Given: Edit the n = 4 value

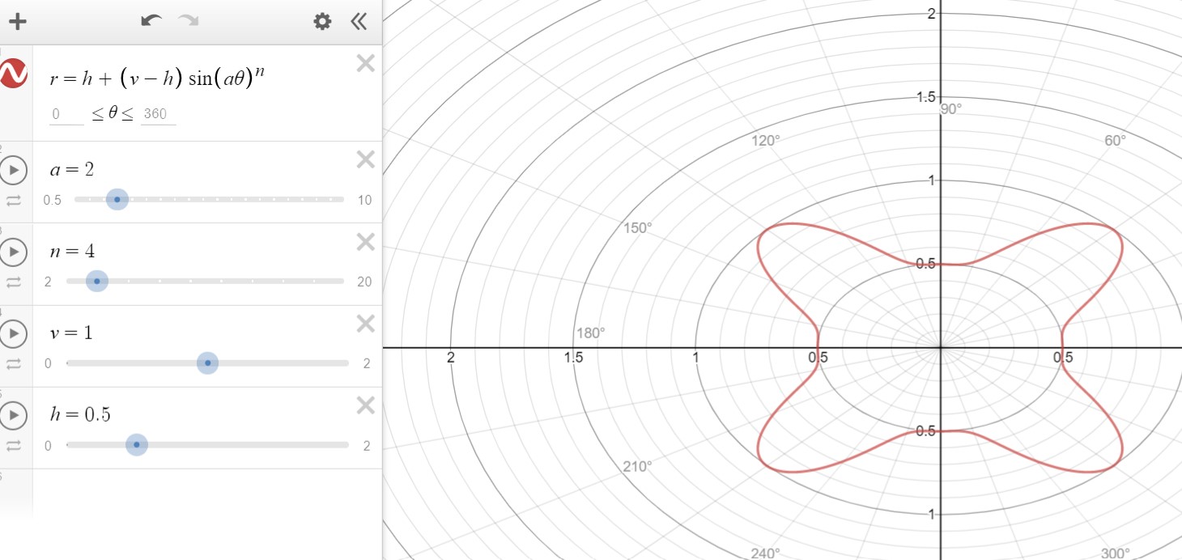Looking at the screenshot, I should coord(72,251).
